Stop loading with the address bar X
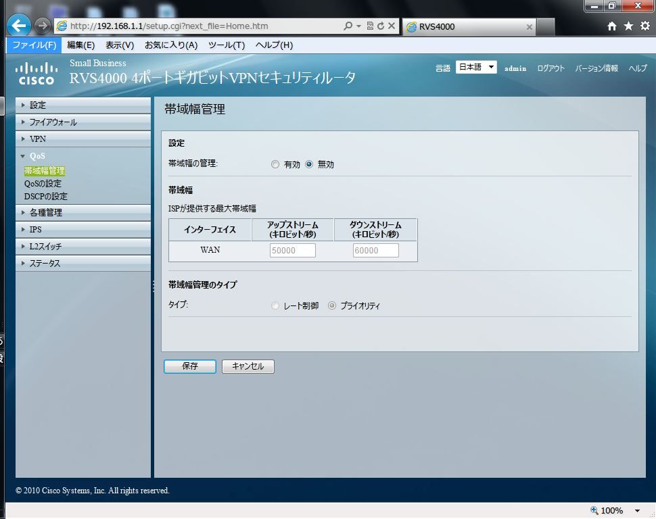656x519 pixels. 392,26
